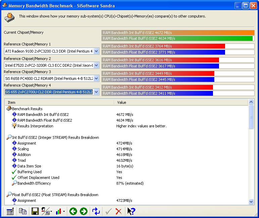Click info icon beside Addition row
The height and width of the screenshot is (218, 259).
14,154
